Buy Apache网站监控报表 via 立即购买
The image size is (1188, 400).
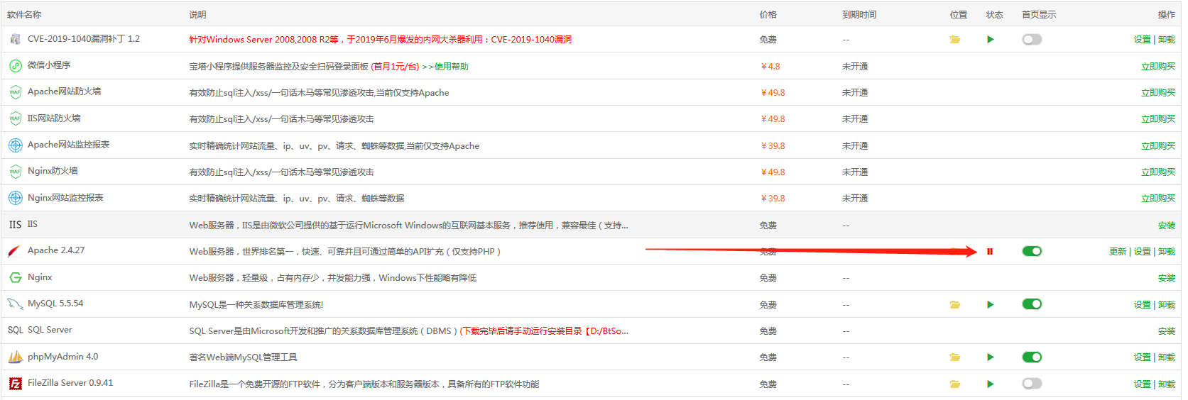[1158, 146]
